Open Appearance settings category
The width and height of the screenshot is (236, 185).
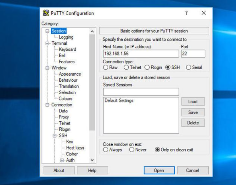pos(70,74)
